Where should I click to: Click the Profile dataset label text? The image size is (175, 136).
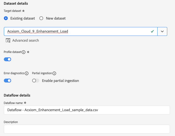coord(12,52)
